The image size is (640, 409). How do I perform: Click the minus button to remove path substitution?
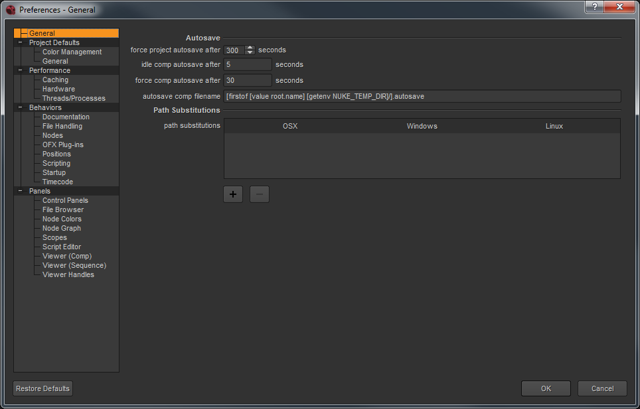pos(260,194)
